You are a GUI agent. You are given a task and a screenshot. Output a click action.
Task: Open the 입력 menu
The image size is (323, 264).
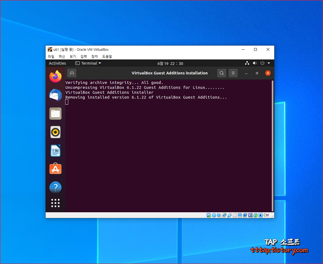[x=84, y=57]
